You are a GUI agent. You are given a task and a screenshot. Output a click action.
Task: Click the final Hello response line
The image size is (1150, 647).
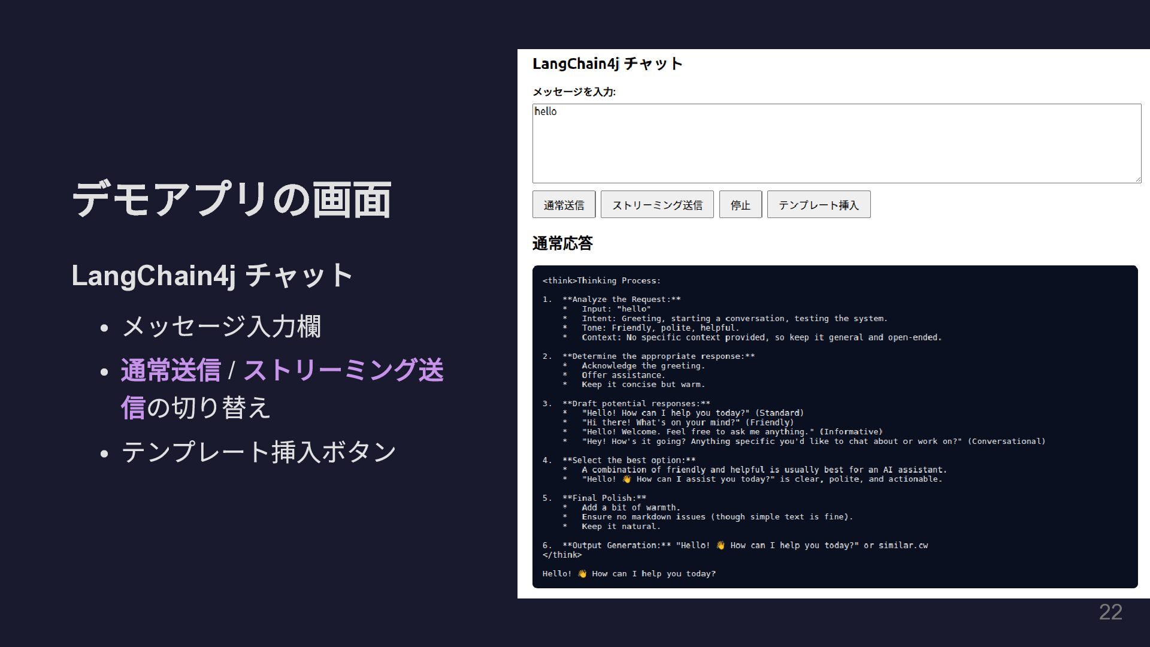629,574
